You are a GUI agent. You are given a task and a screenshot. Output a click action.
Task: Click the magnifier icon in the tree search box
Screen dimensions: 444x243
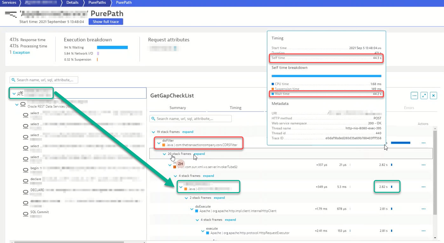(13, 80)
